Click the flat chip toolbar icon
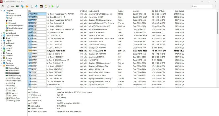The image size is (219, 116). (x=12, y=6)
